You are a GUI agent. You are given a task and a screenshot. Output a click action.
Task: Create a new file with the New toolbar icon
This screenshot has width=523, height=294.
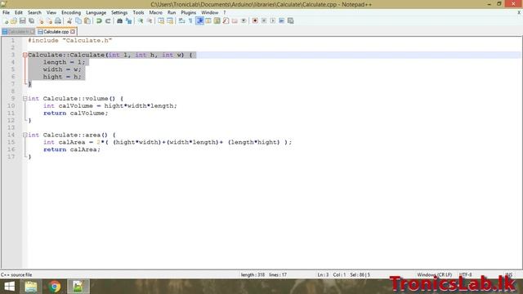click(x=6, y=21)
